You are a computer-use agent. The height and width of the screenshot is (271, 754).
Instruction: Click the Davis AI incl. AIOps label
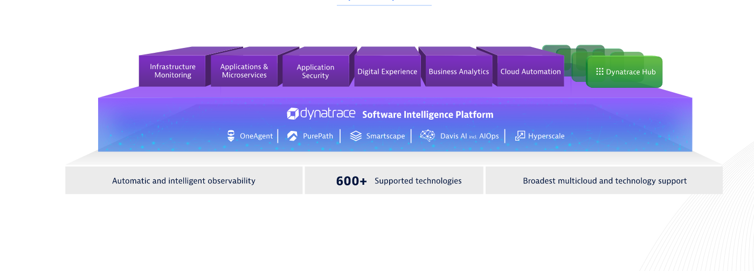[469, 136]
